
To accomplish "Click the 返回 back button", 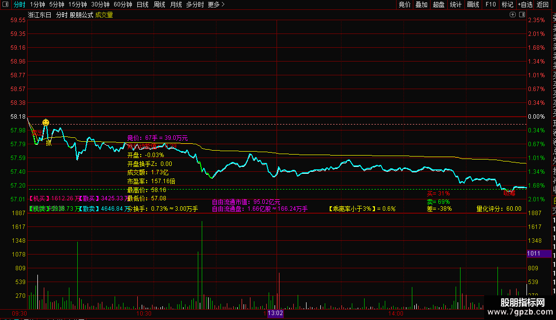I will click(543, 4).
